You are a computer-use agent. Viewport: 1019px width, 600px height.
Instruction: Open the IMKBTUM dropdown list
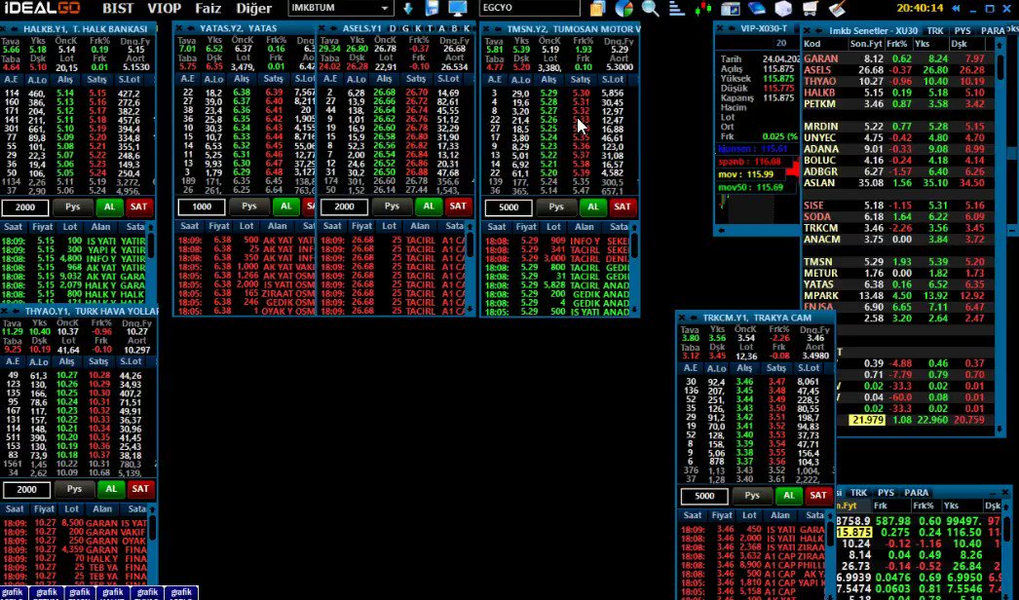point(385,9)
